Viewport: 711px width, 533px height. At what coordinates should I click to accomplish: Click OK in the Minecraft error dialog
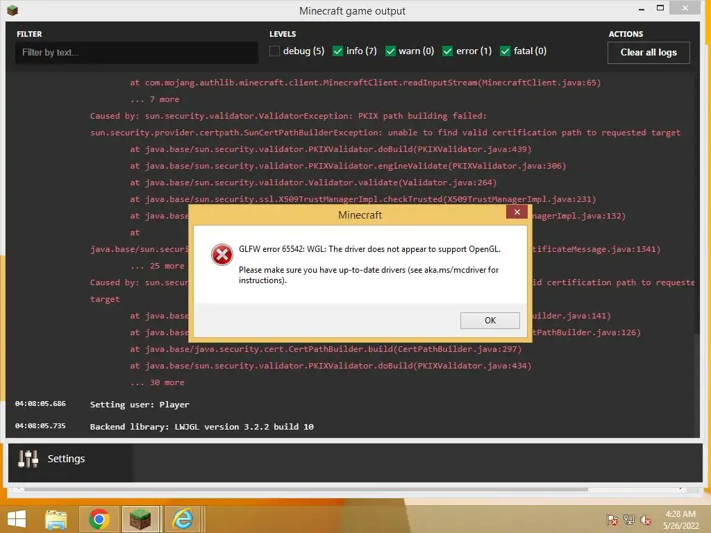point(490,321)
